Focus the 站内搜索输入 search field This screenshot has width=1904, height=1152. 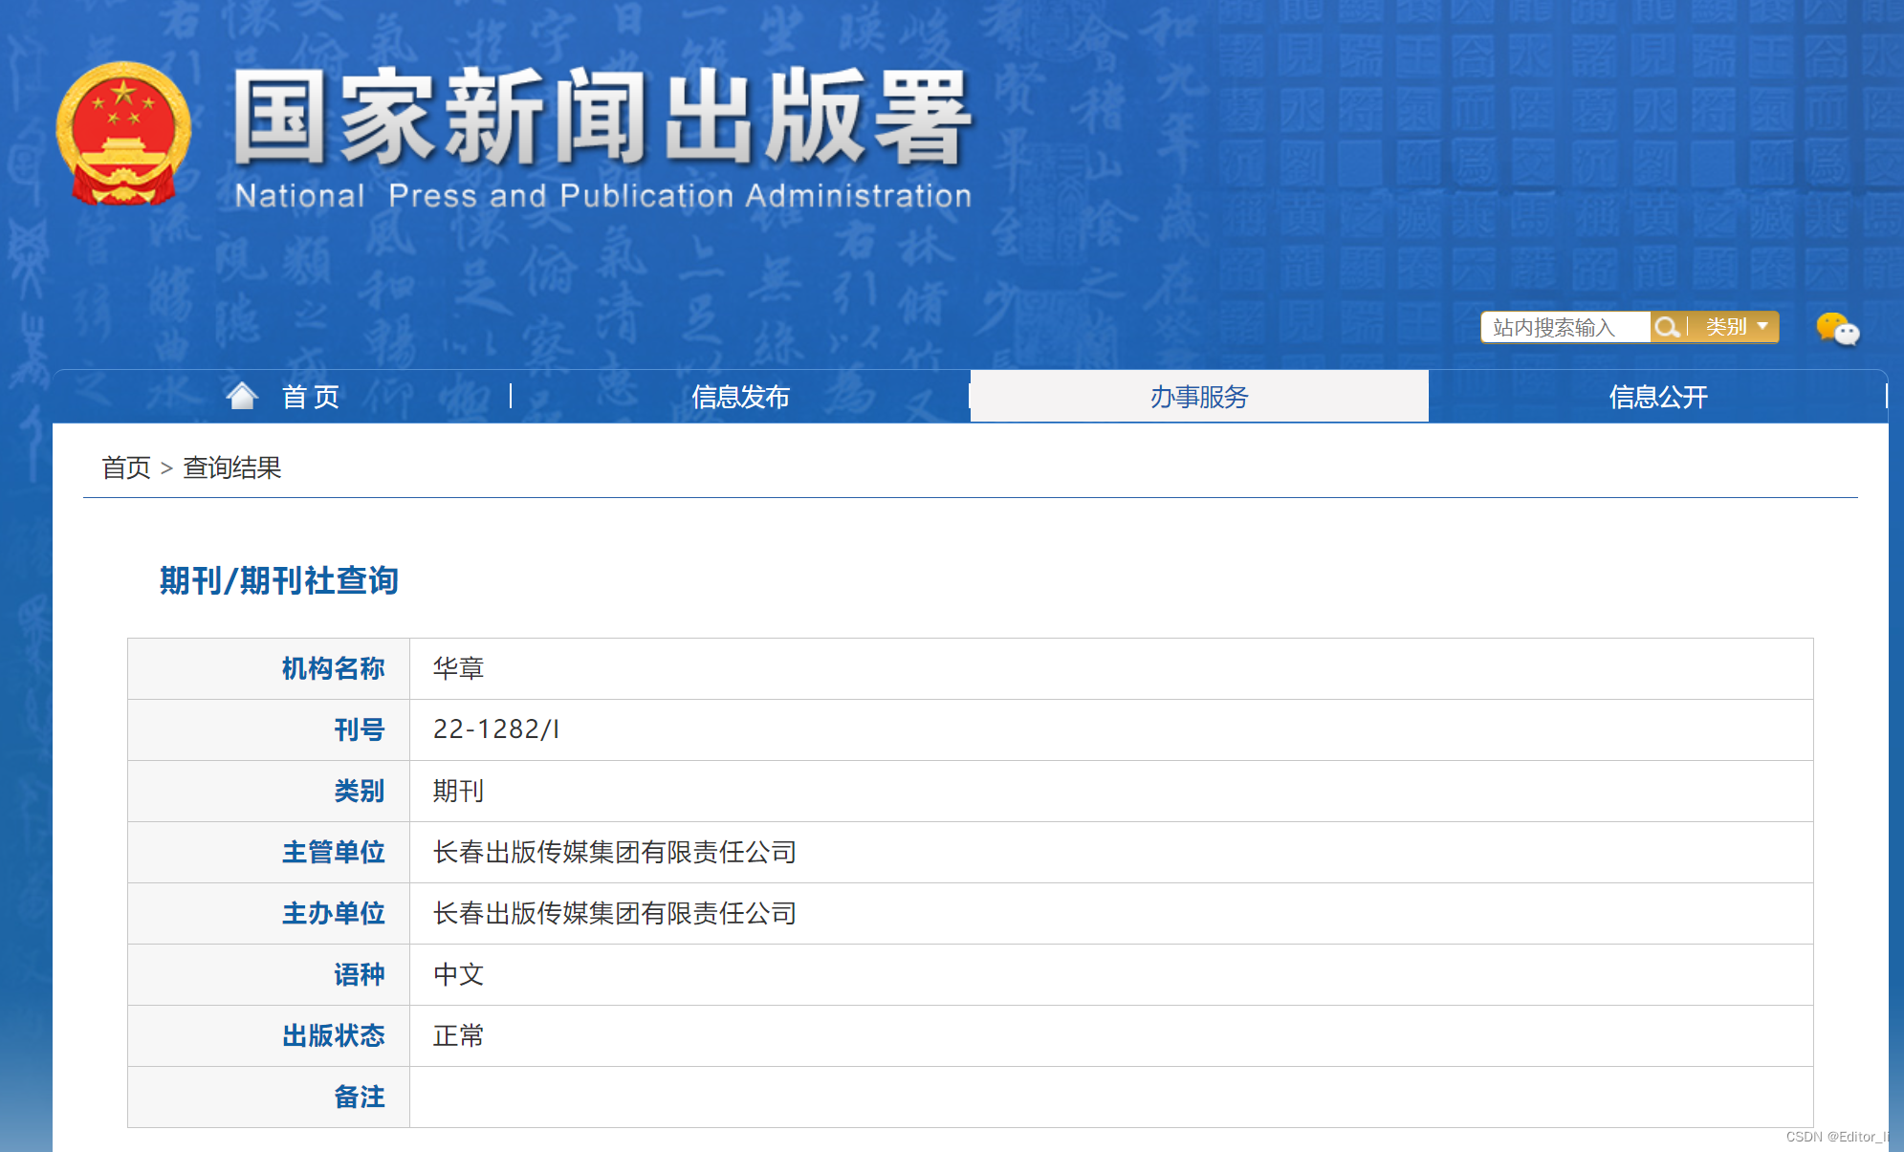click(1565, 328)
